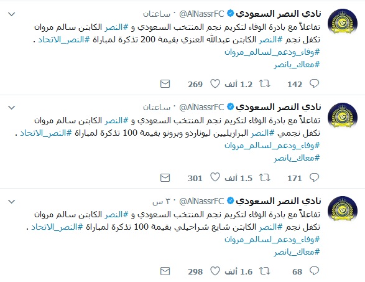Screen dimensions: 365x282
Task: Expand the third tweet's chevron options menu
Action: pos(11,201)
